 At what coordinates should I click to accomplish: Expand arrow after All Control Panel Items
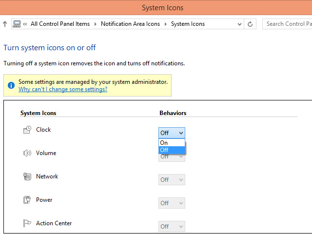(x=96, y=24)
